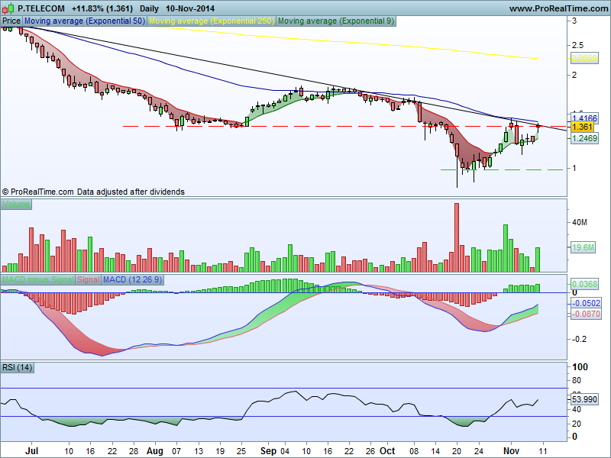
Task: Select the MACD minus Signal label
Action: [x=37, y=279]
